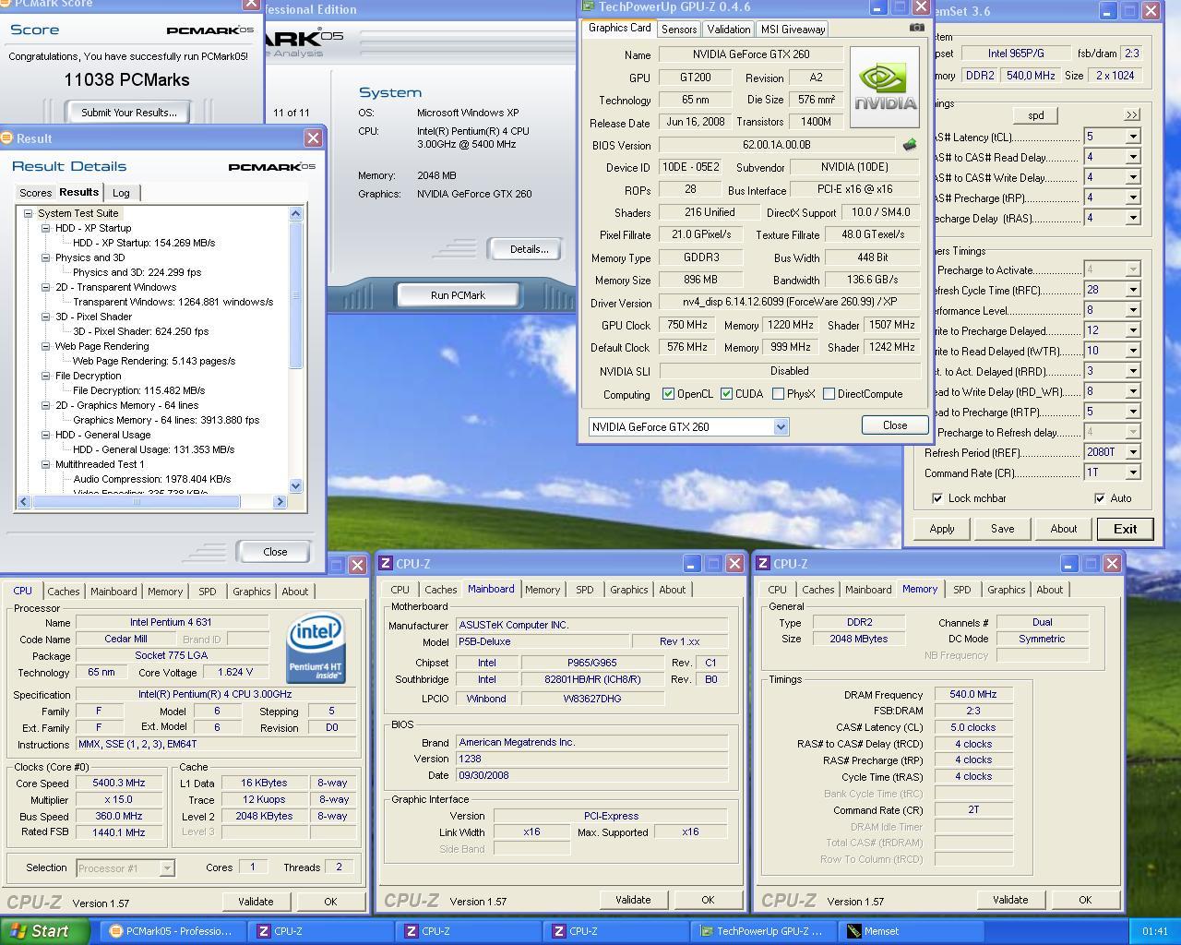Image resolution: width=1181 pixels, height=945 pixels.
Task: Click the NVIDIA logo in GPU-Z
Action: (x=885, y=88)
